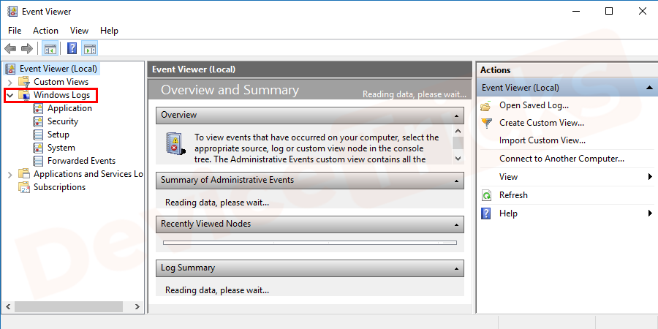Collapse the Recently Viewed Nodes section
Screen dimensions: 658x329
[456, 225]
